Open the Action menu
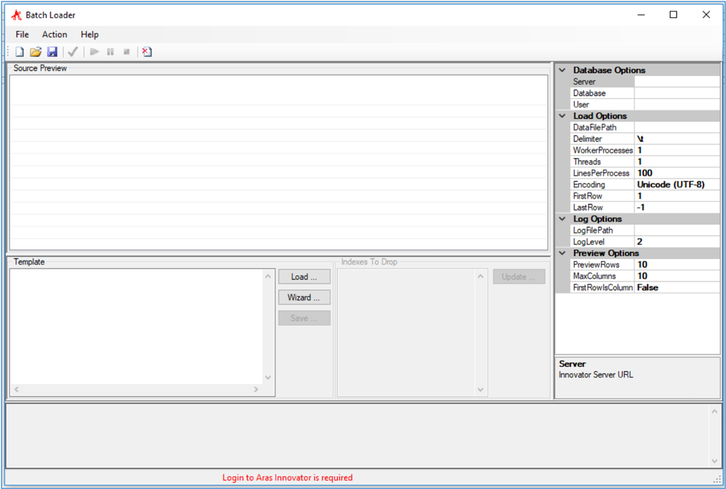This screenshot has height=489, width=726. coord(55,35)
